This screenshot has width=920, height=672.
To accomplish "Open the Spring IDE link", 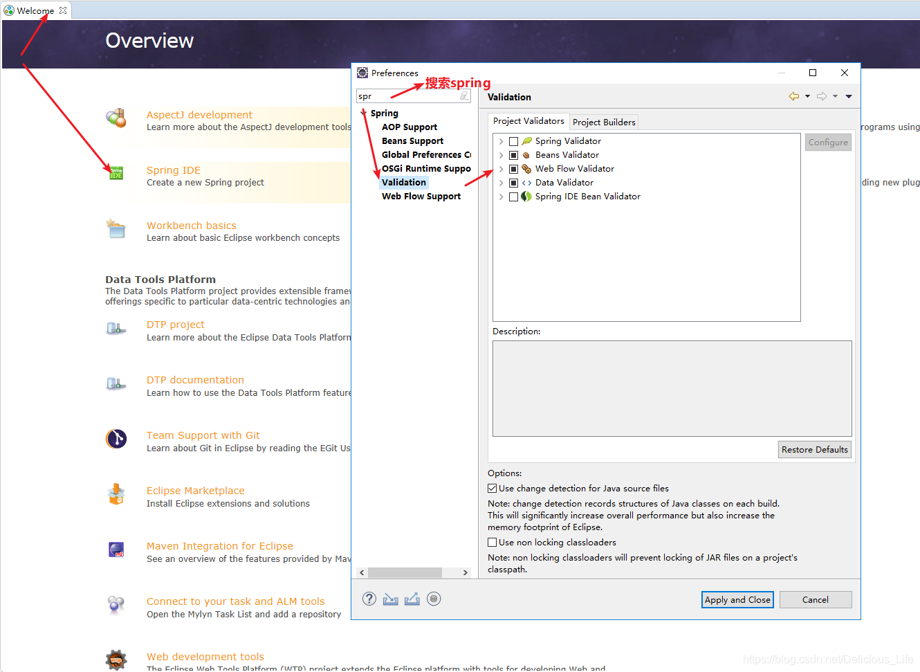I will click(x=174, y=170).
